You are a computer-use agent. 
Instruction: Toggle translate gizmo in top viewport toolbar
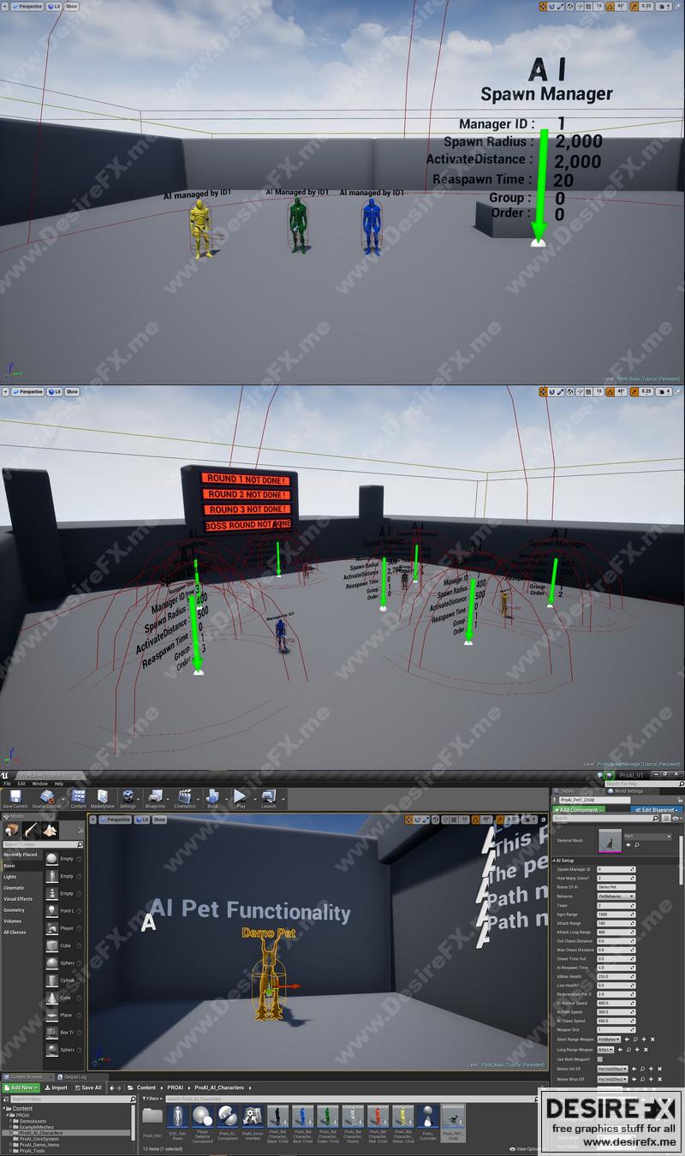pyautogui.click(x=545, y=6)
